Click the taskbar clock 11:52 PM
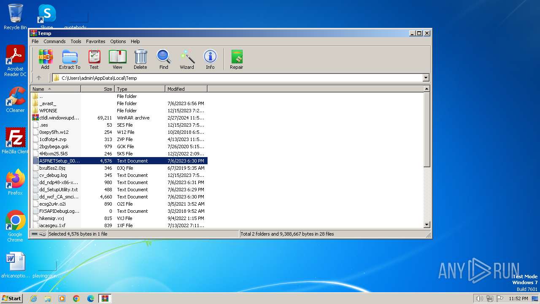Image resolution: width=540 pixels, height=304 pixels. coord(518,299)
